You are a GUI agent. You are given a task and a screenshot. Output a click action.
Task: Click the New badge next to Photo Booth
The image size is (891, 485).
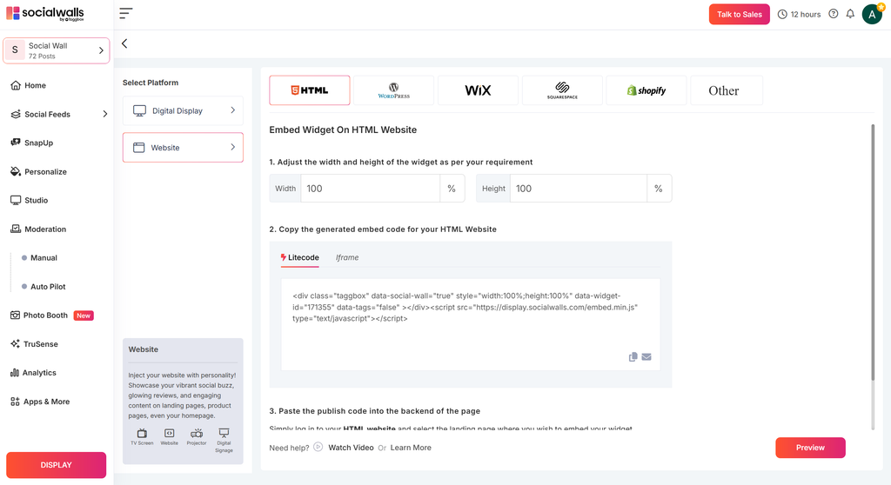pos(84,316)
